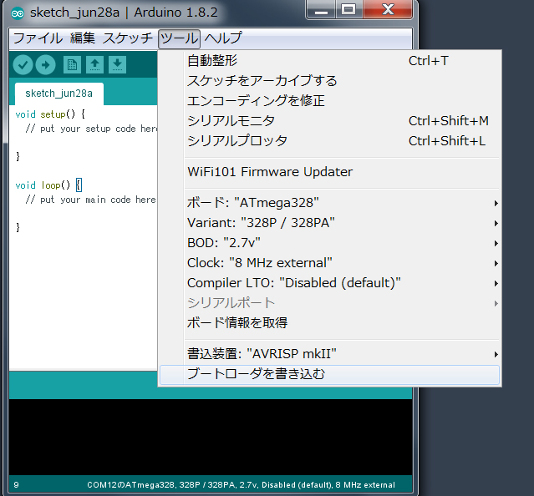
Task: Launch WiFi101 Firmware Updater
Action: pyautogui.click(x=329, y=172)
